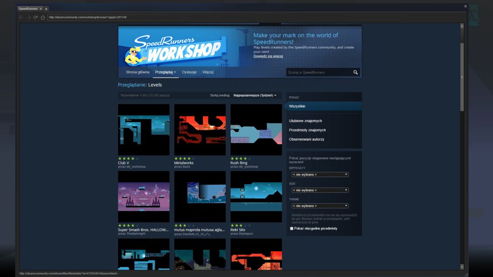Screen dimensions: 493x277
Task: Open the home page via house icon
Action: coord(43,17)
